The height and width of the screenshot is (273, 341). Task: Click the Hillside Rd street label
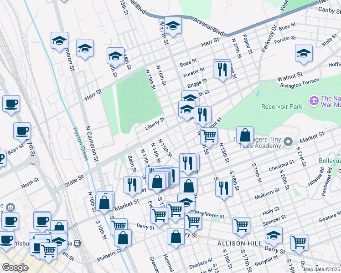(317, 177)
